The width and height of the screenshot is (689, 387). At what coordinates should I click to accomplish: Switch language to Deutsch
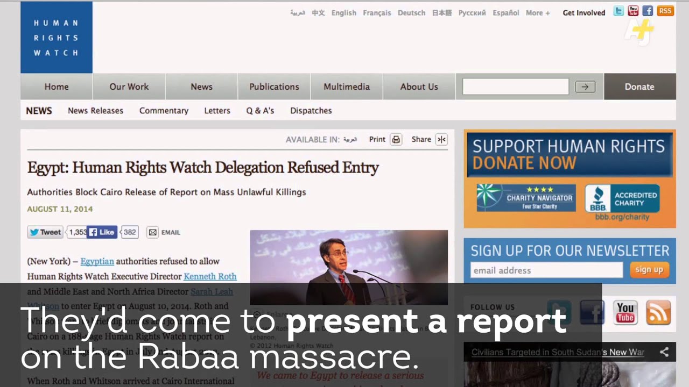tap(411, 13)
